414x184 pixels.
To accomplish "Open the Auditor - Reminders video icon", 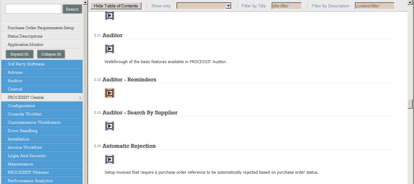I will coord(110,93).
